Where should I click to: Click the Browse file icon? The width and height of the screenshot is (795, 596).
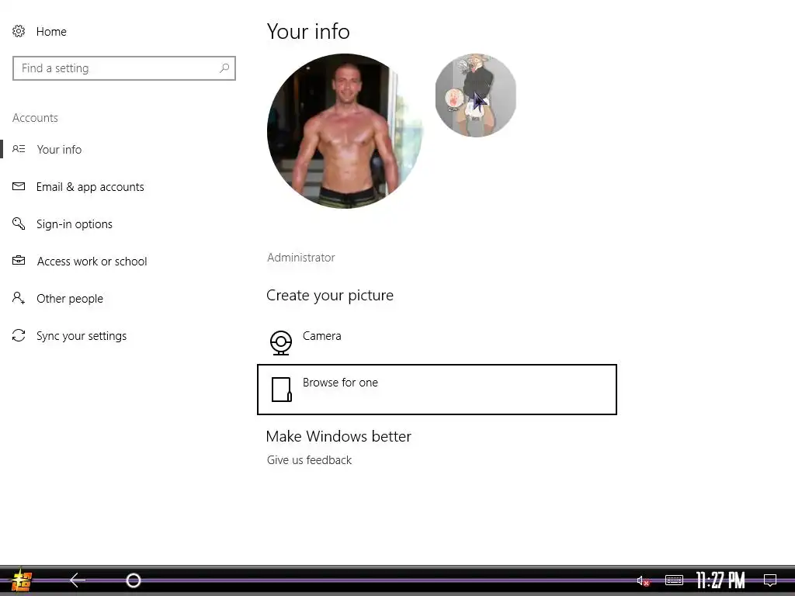[x=281, y=390]
